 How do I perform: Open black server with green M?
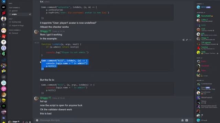click(x=4, y=106)
